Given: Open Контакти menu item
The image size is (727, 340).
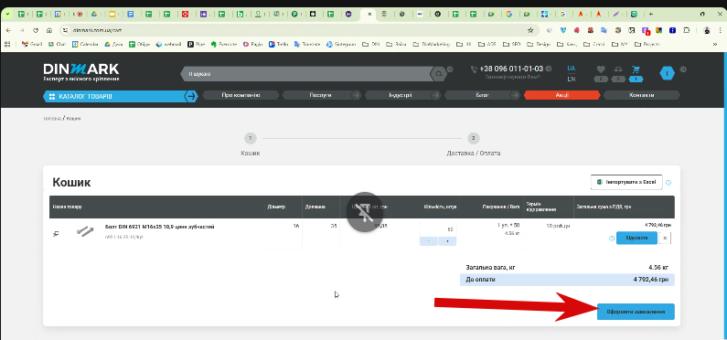Looking at the screenshot, I should (x=642, y=95).
